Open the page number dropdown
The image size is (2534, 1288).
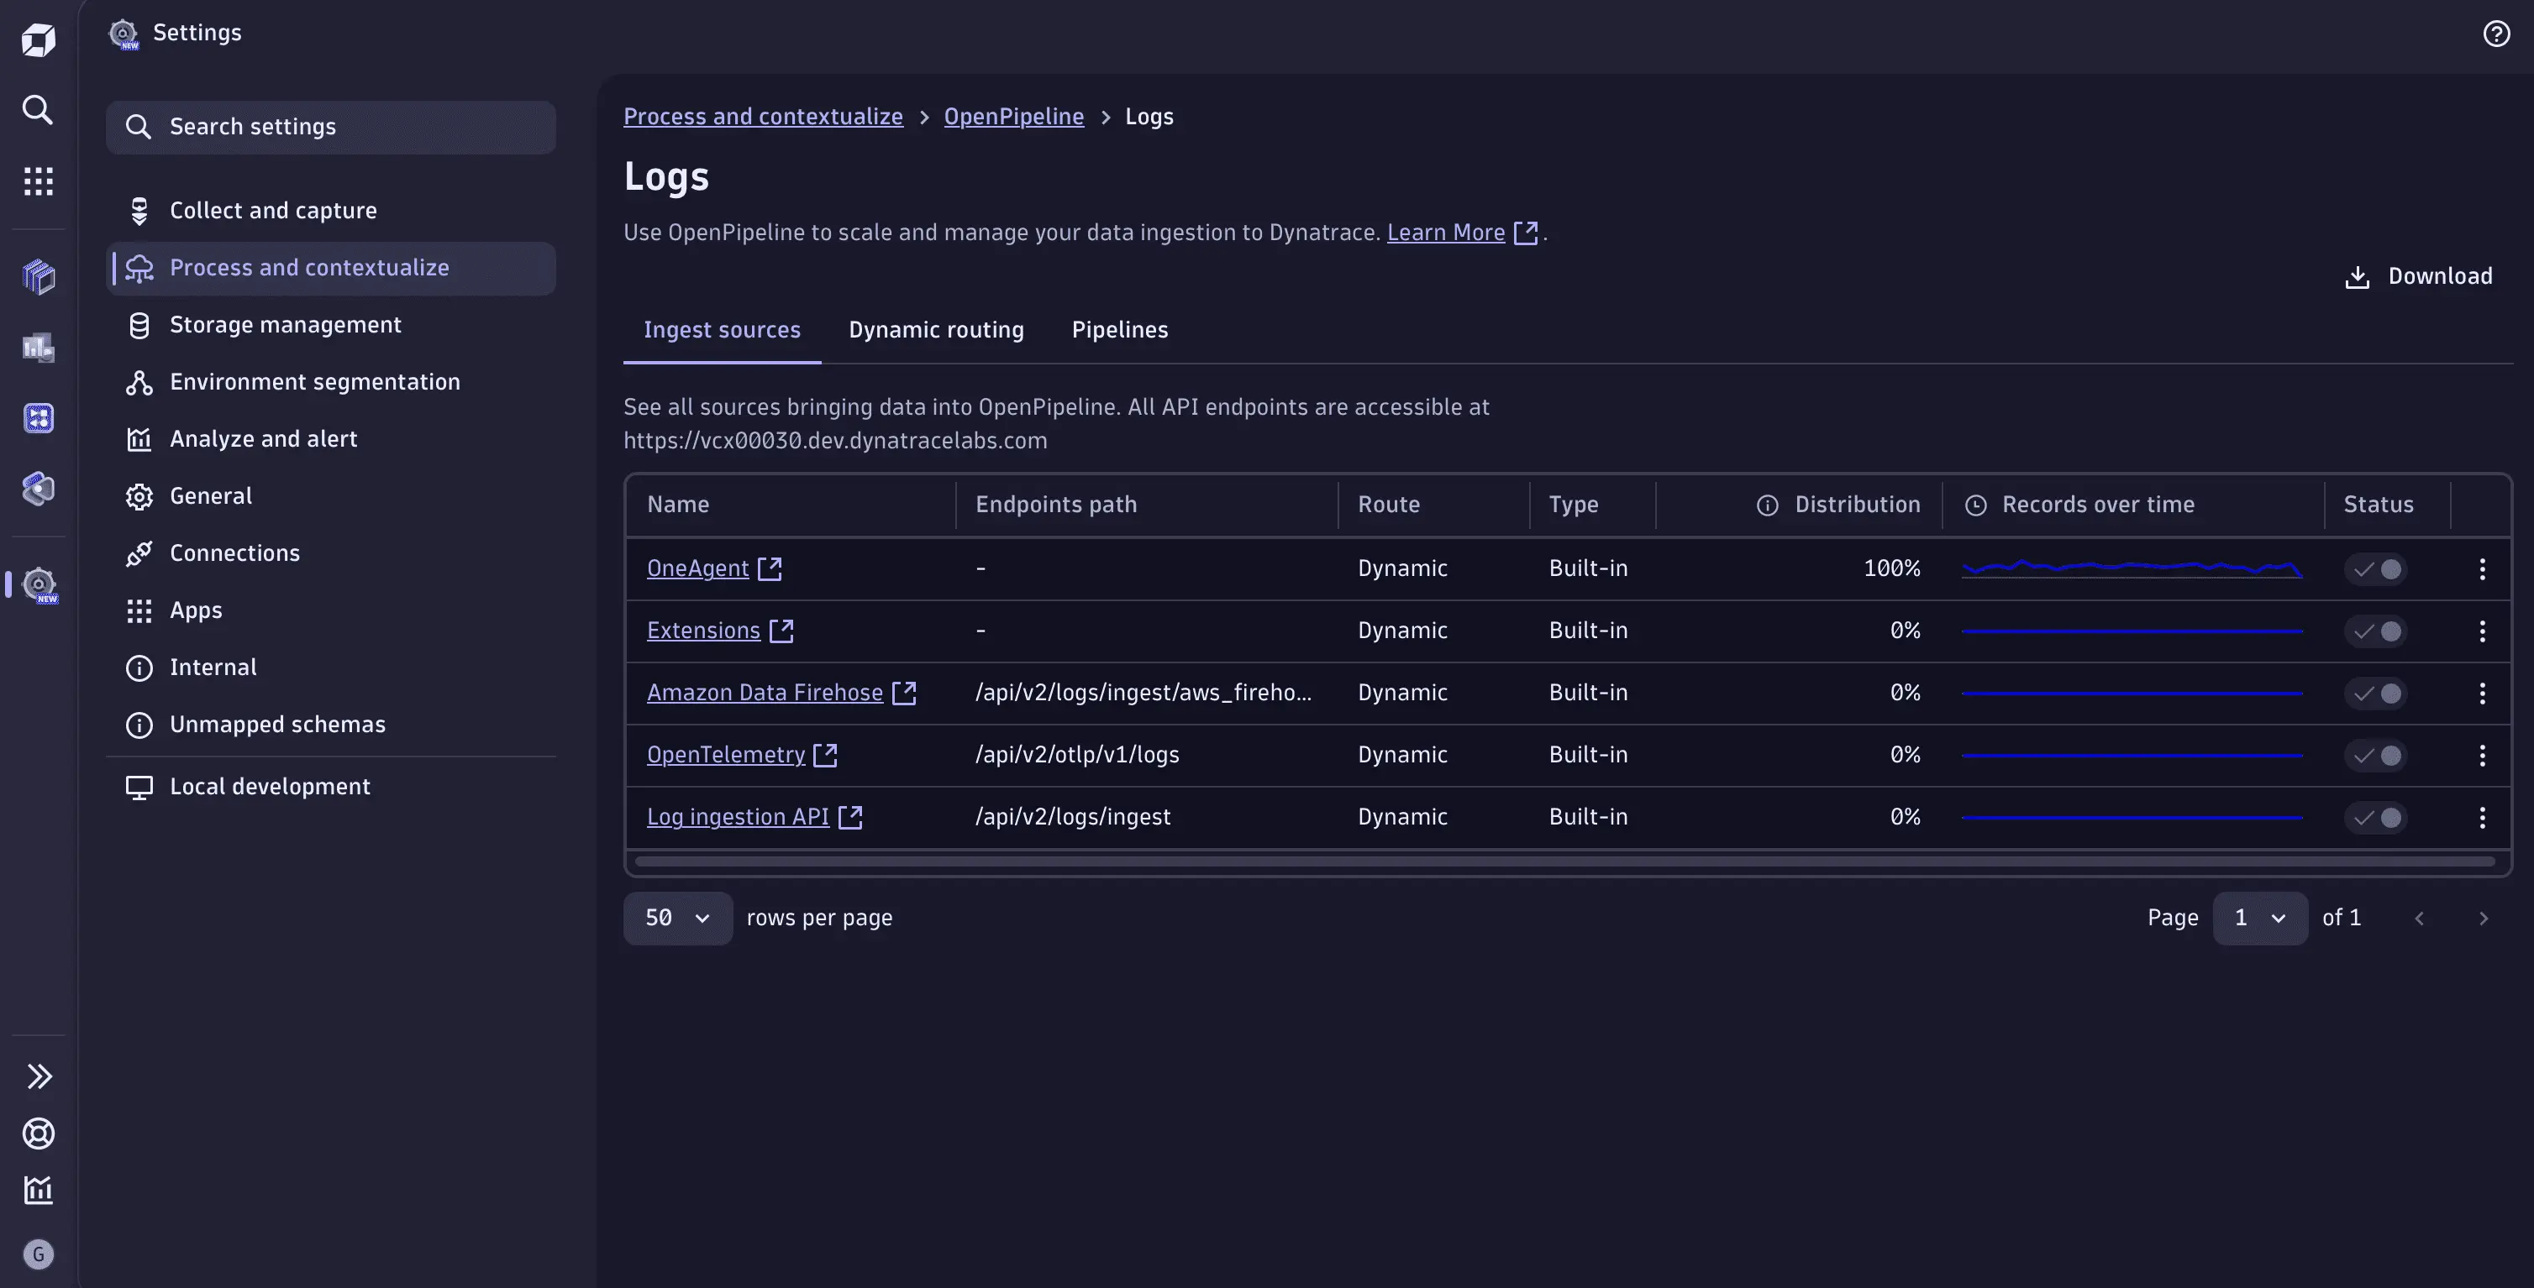tap(2259, 919)
